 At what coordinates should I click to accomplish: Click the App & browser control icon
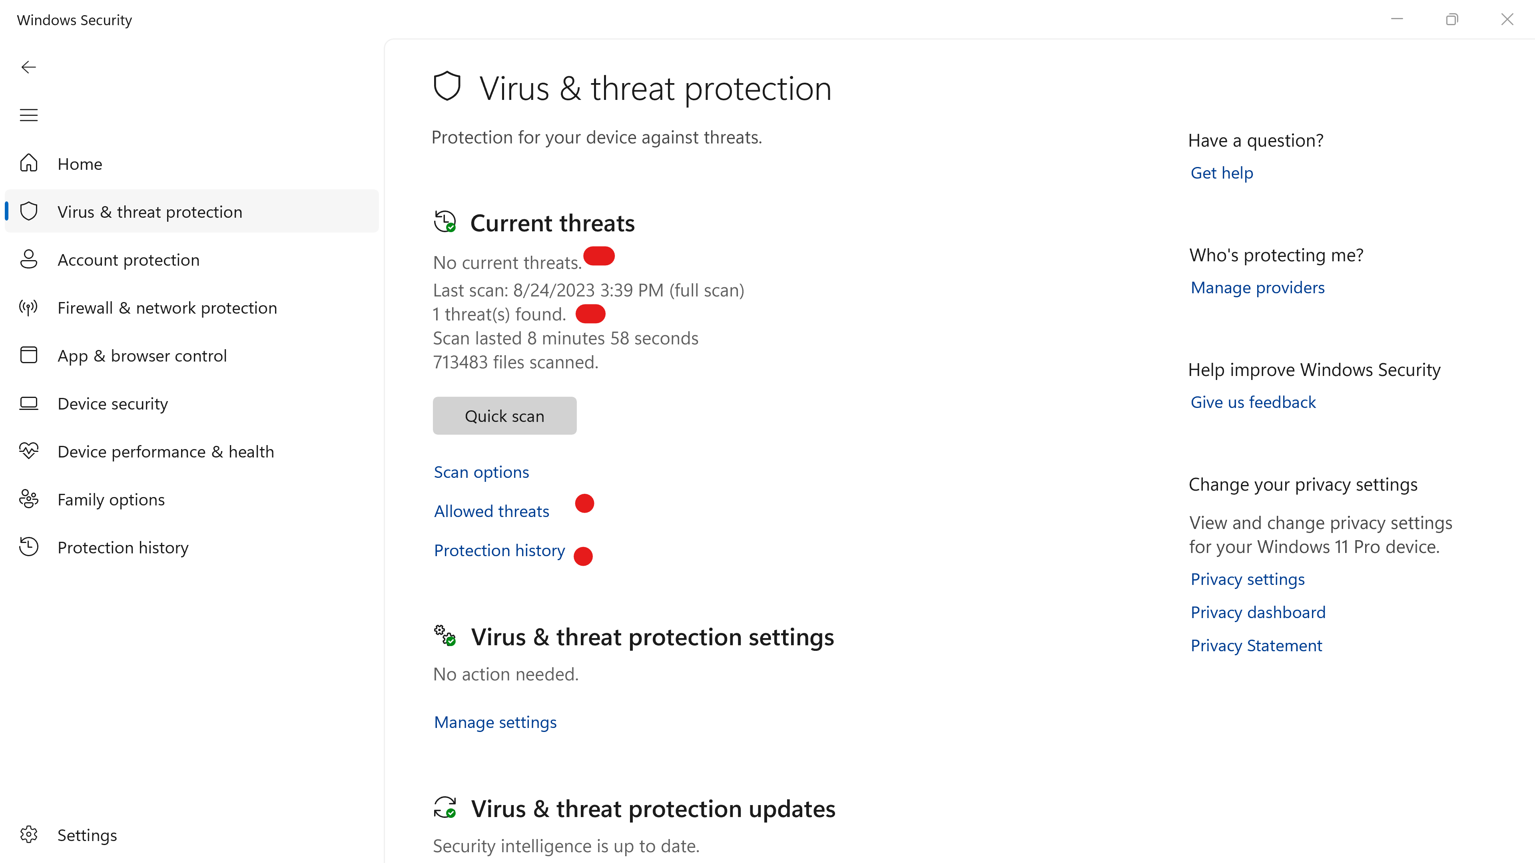point(29,355)
